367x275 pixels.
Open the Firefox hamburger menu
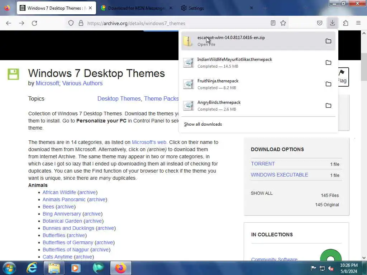click(x=358, y=23)
